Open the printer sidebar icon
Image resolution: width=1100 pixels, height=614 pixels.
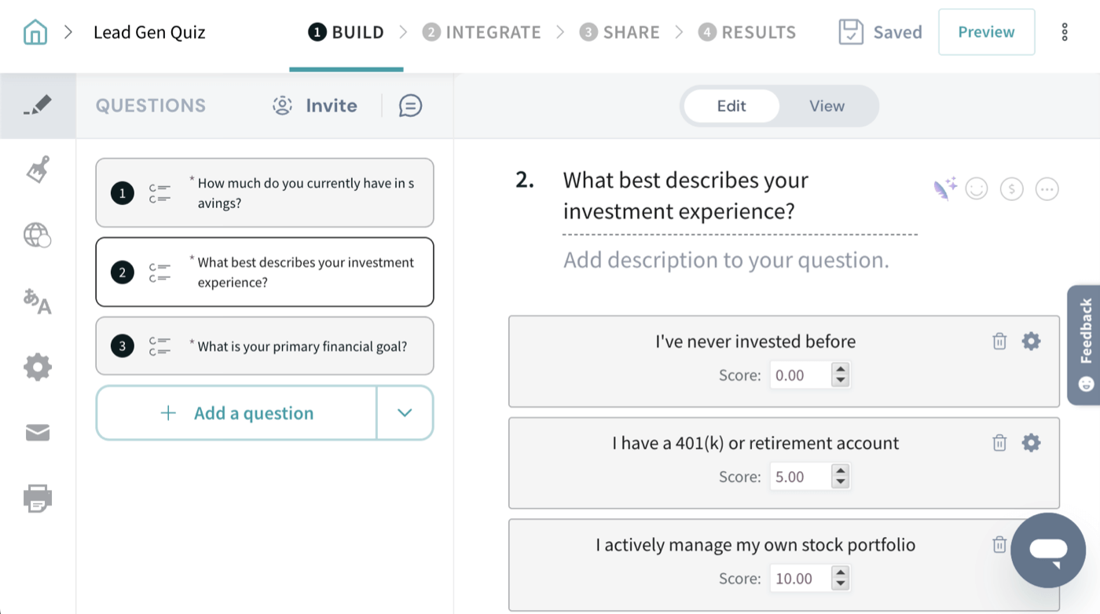tap(38, 499)
